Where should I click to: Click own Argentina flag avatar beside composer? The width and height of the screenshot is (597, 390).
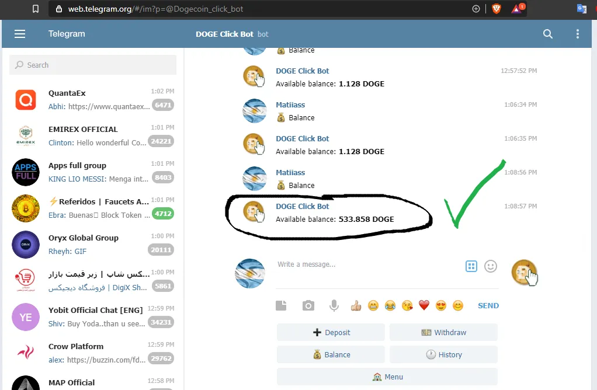point(250,273)
